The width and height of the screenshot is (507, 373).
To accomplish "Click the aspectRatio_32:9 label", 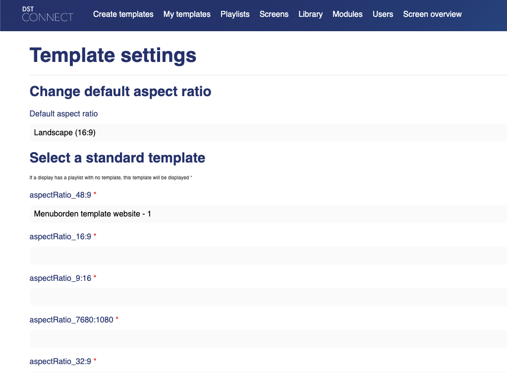I will coord(60,362).
